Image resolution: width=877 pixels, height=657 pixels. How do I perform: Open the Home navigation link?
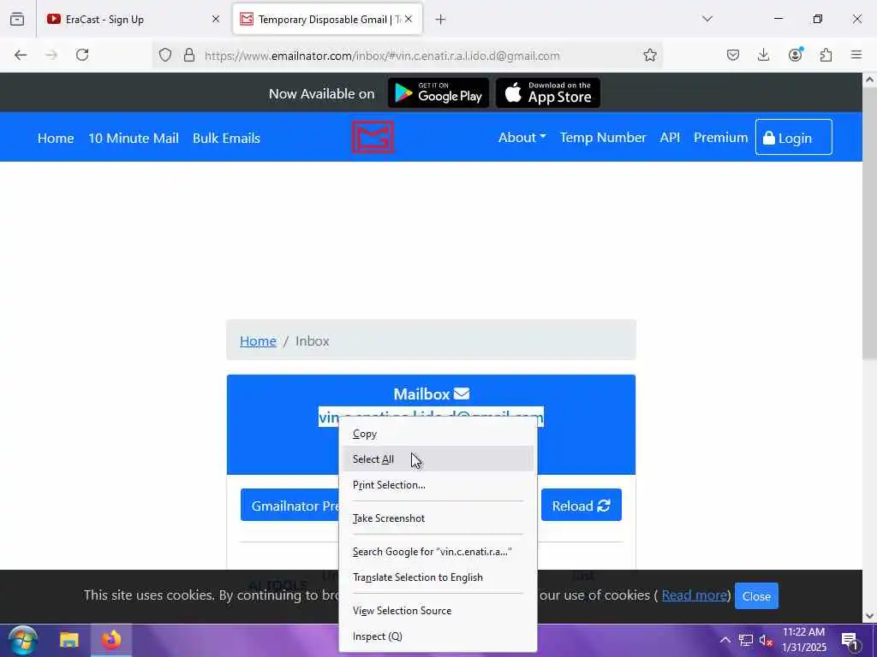(56, 138)
